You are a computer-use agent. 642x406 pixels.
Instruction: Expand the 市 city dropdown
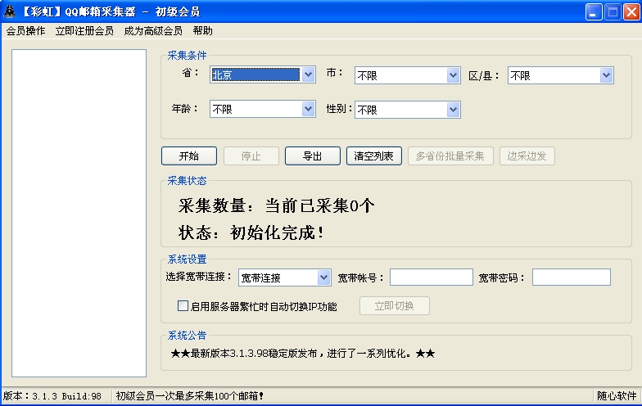tap(453, 75)
